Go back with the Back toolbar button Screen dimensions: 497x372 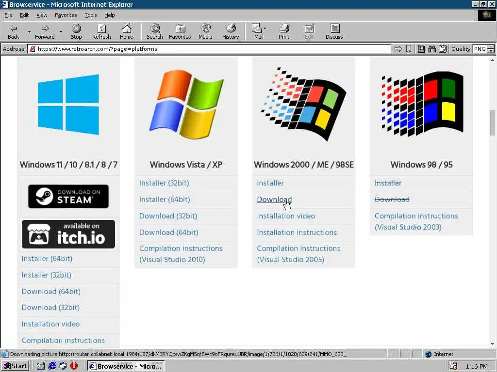(13, 31)
